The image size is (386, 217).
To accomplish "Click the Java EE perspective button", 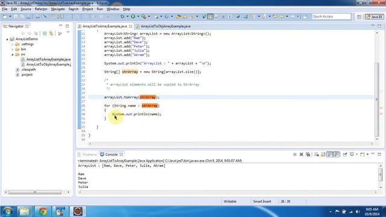I will [x=374, y=17].
